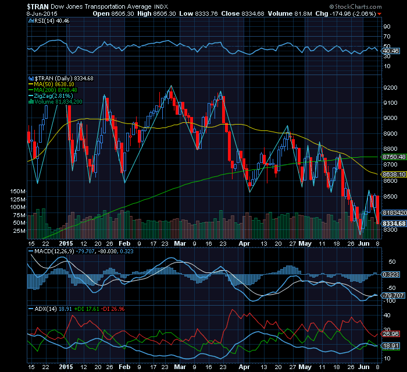407x372 pixels.
Task: Click May on the price panel date axis
Action: tap(305, 243)
